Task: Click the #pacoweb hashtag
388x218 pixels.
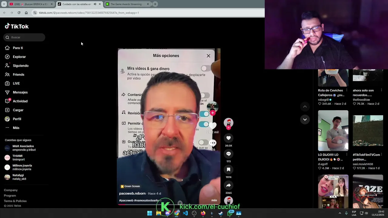Action: (126, 200)
